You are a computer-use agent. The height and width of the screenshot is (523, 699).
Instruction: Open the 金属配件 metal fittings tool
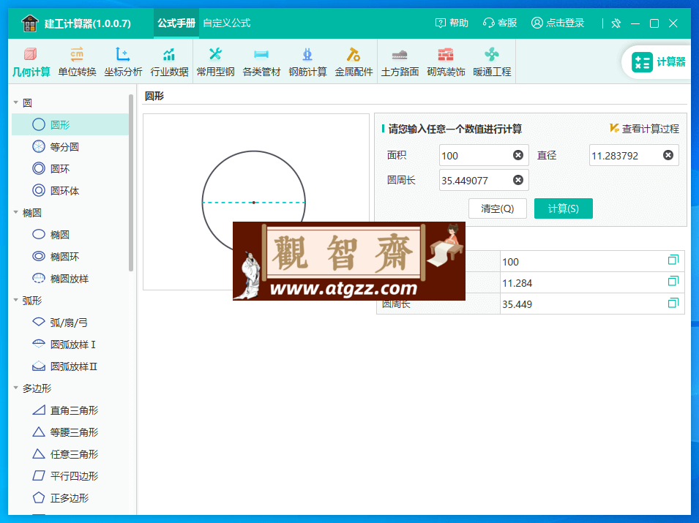tap(354, 62)
